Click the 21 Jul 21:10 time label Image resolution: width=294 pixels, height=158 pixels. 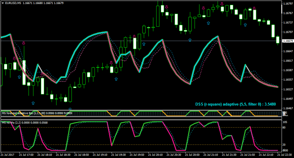tap(211, 155)
